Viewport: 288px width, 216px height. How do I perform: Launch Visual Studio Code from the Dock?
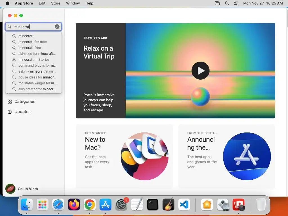(x=184, y=204)
